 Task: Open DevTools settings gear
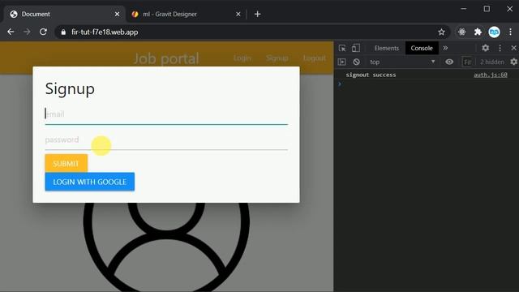(485, 48)
